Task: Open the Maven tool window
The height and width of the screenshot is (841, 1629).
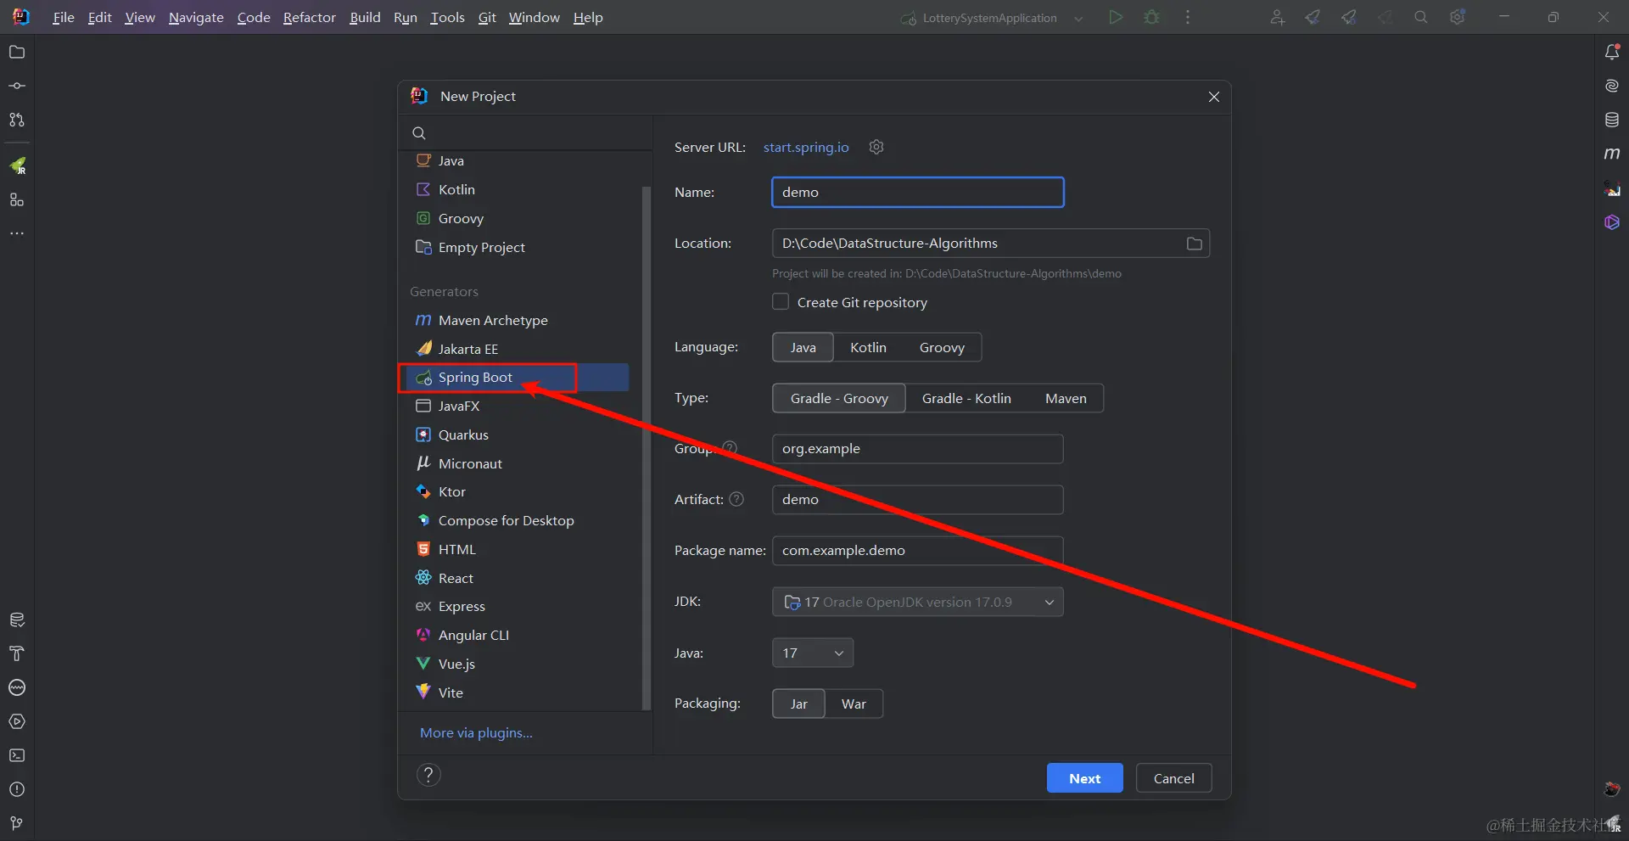Action: coord(1612,154)
